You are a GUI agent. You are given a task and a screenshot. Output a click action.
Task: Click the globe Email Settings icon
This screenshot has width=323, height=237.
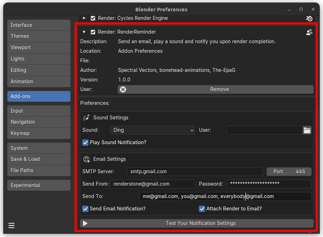87,159
